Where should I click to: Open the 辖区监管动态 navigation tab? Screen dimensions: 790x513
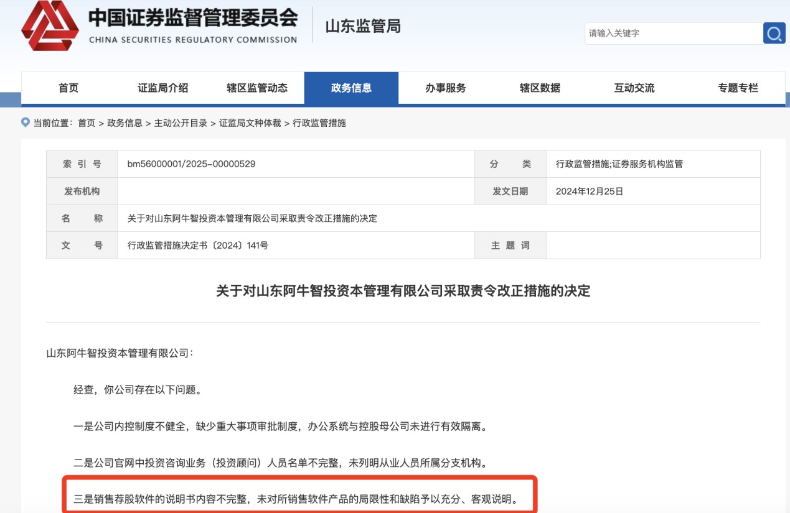coord(257,88)
